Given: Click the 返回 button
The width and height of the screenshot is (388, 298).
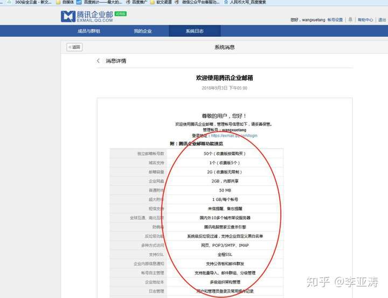Looking at the screenshot, I should coord(74,47).
